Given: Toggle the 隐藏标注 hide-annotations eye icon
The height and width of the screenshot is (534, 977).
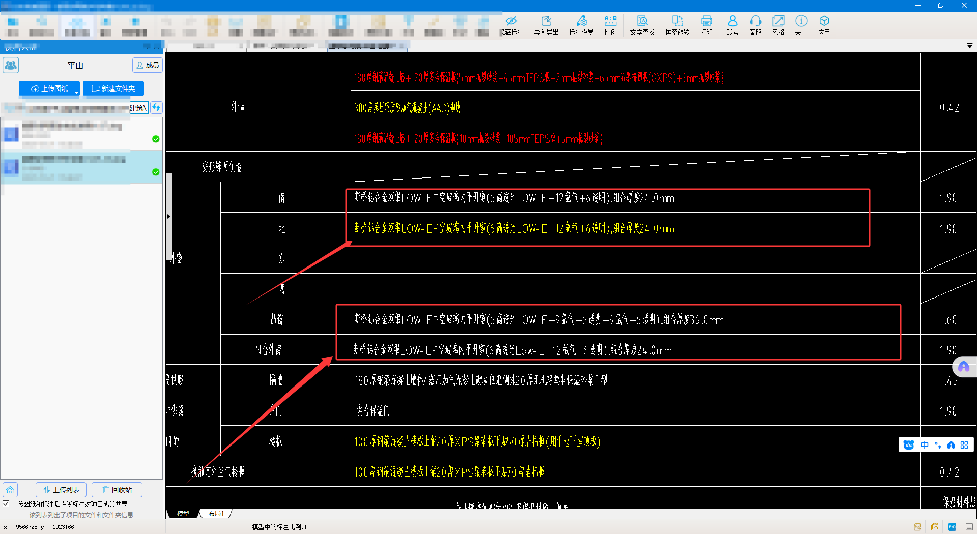Looking at the screenshot, I should click(x=511, y=25).
